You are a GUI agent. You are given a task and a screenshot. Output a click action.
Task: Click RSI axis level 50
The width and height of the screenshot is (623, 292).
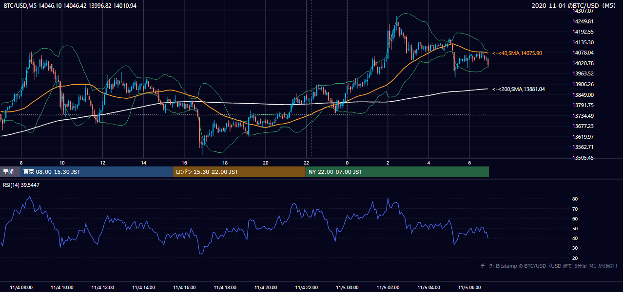pyautogui.click(x=575, y=229)
